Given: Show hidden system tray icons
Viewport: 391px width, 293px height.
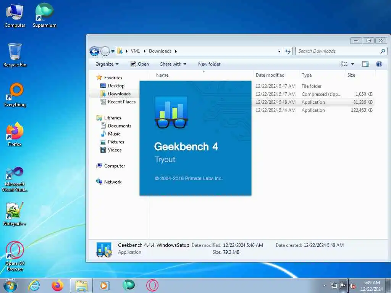Looking at the screenshot, I should coord(325,286).
